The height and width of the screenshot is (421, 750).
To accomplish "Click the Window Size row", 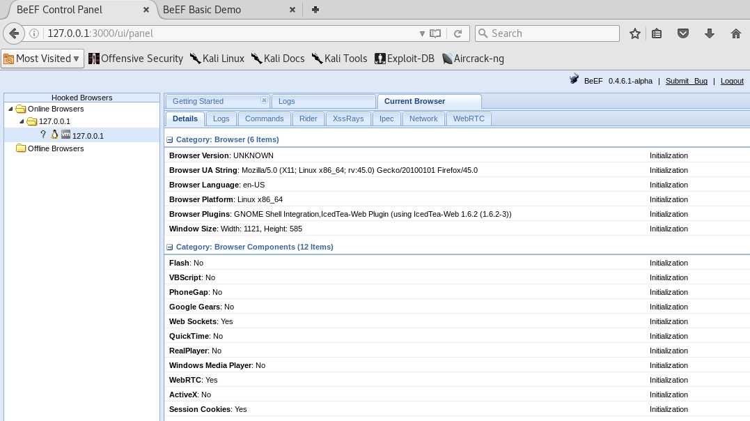I will click(457, 229).
